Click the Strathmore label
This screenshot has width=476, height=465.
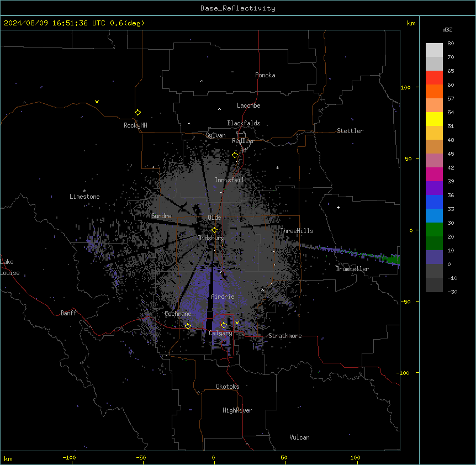tap(285, 336)
